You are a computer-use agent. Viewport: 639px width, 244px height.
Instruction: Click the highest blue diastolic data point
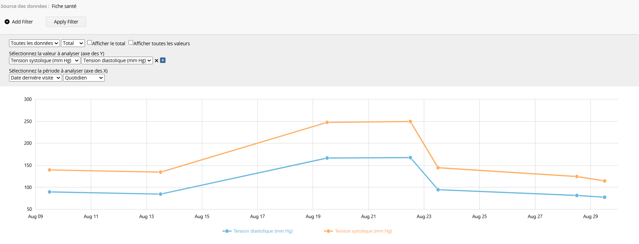[x=410, y=158]
